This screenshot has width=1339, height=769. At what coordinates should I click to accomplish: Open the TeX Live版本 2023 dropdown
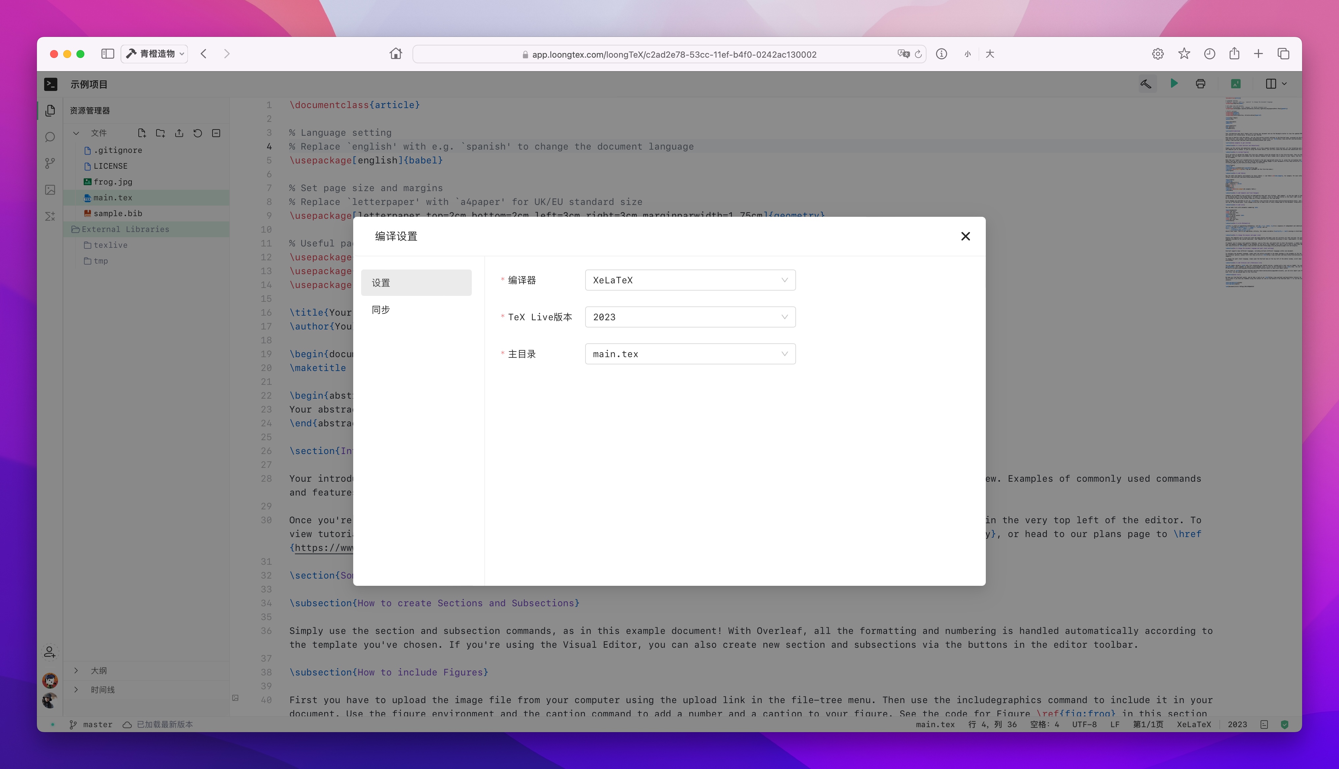tap(690, 317)
